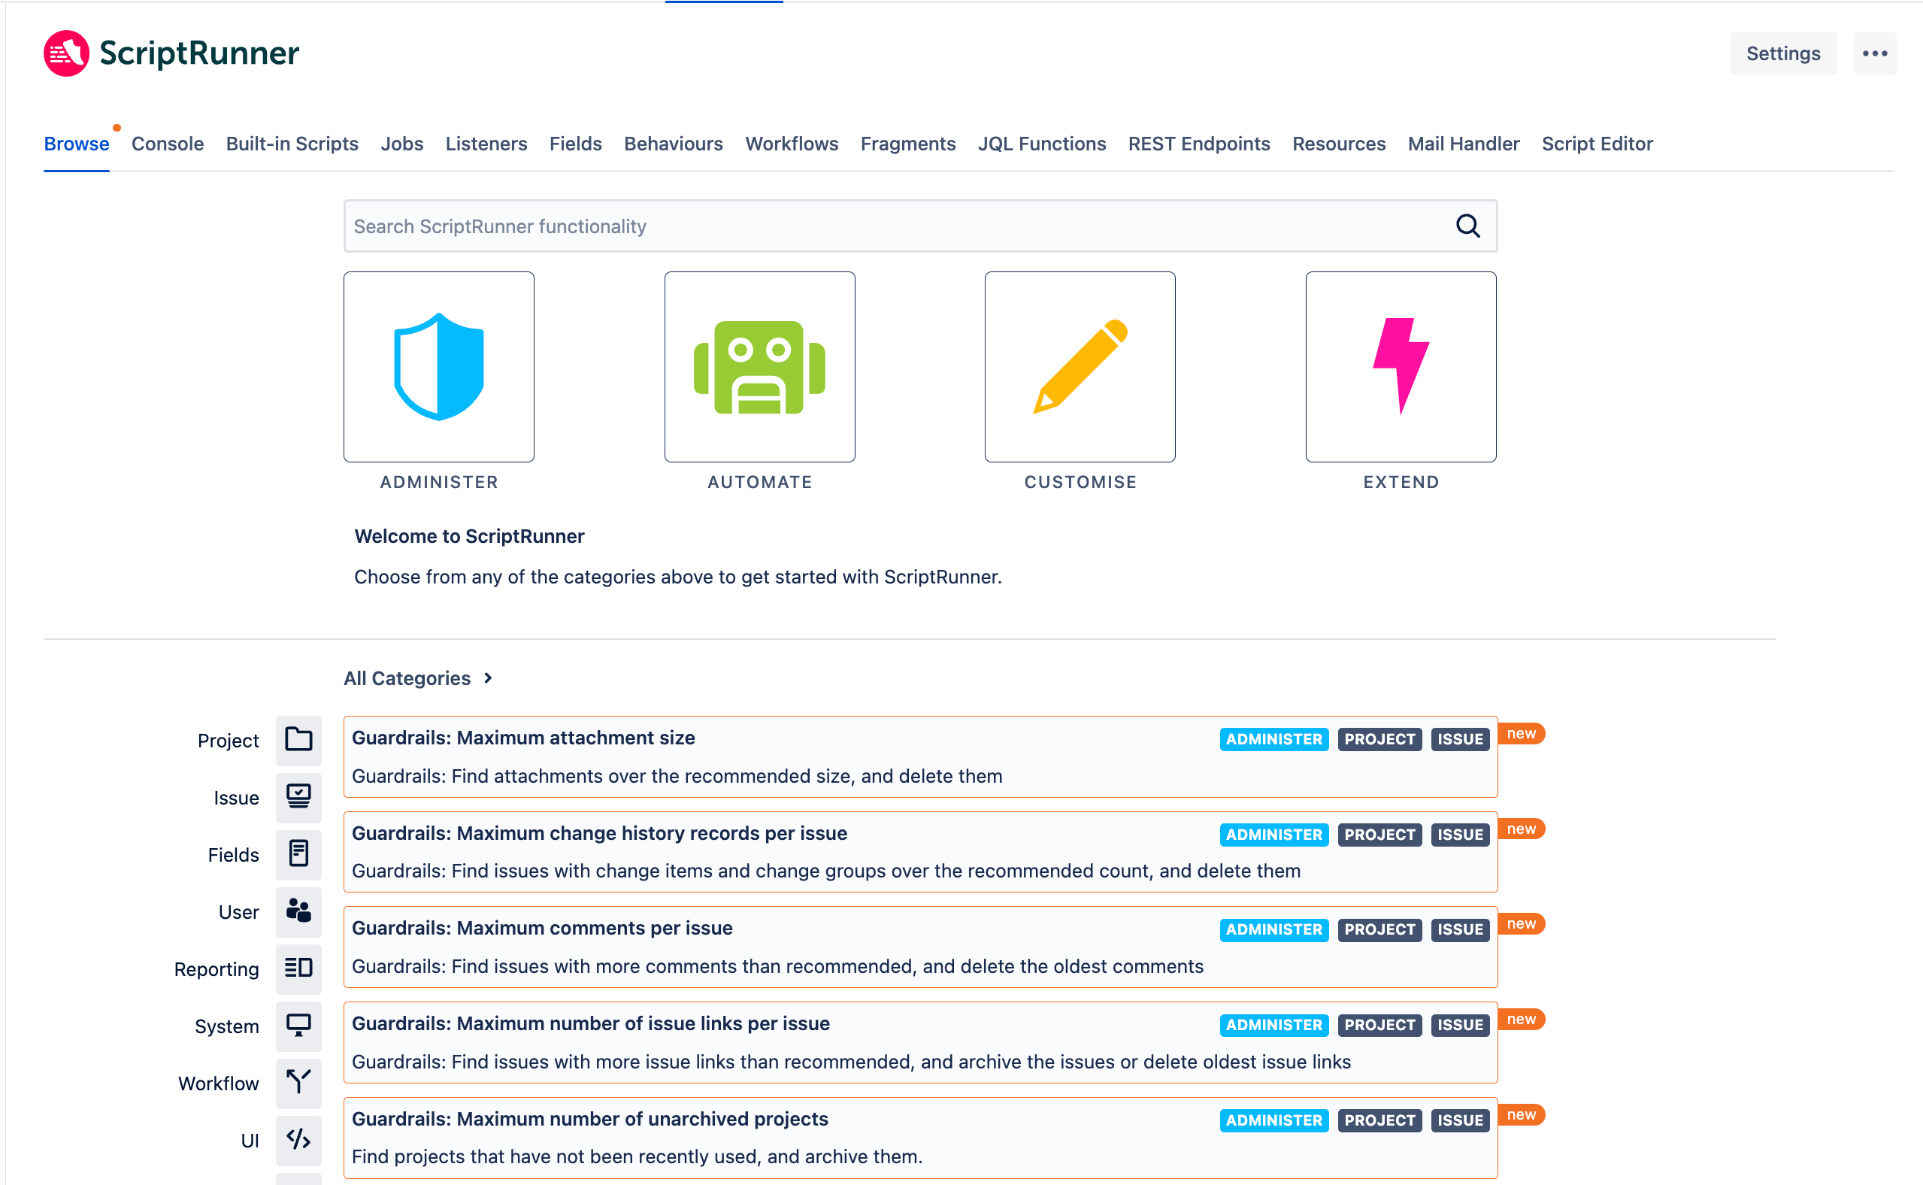The width and height of the screenshot is (1923, 1185).
Task: Select the UI code brackets icon
Action: click(298, 1141)
